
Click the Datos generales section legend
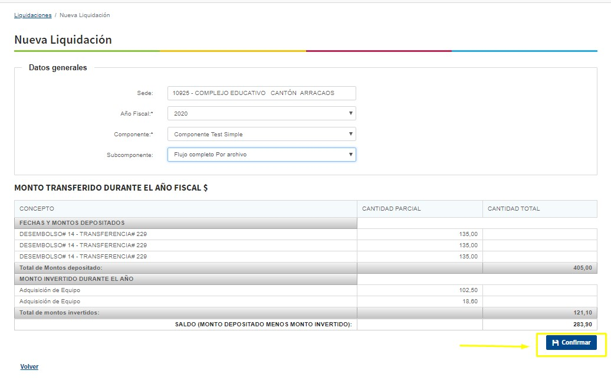click(x=58, y=68)
